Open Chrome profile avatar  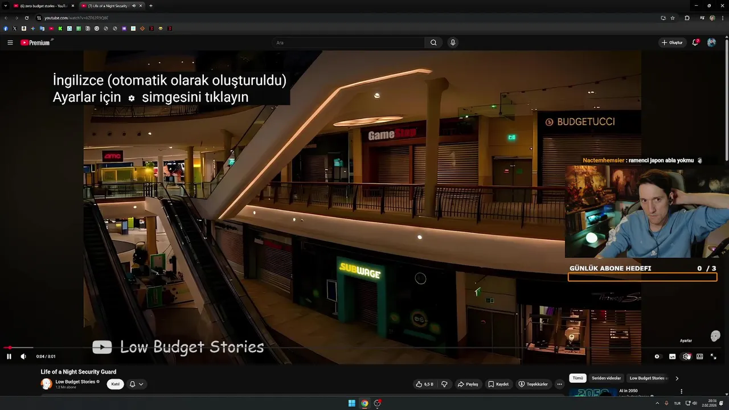coord(712,18)
